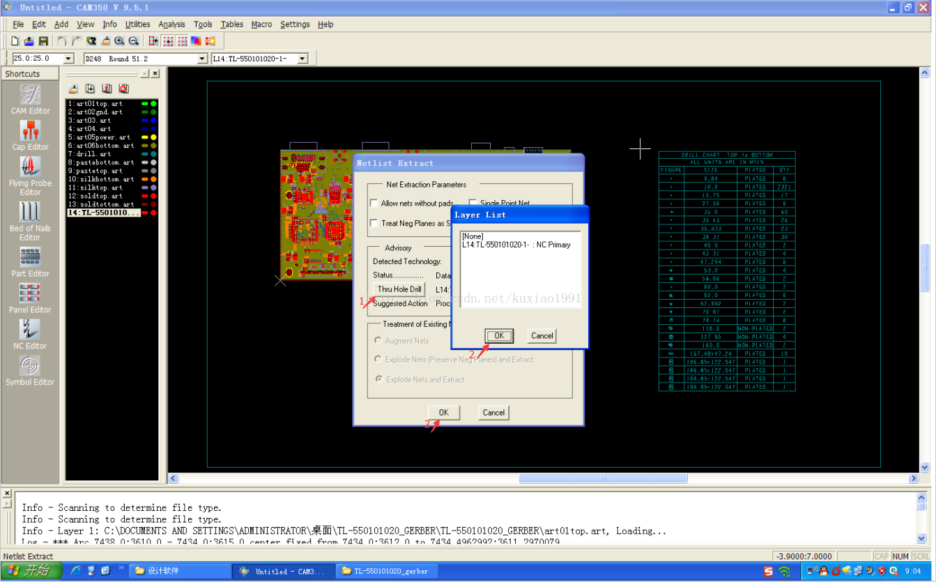Open the Analysis menu
The width and height of the screenshot is (936, 582).
click(171, 24)
